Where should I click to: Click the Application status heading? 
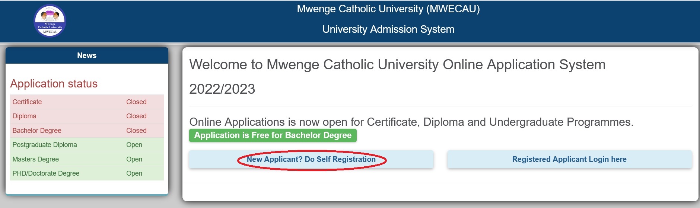point(54,84)
